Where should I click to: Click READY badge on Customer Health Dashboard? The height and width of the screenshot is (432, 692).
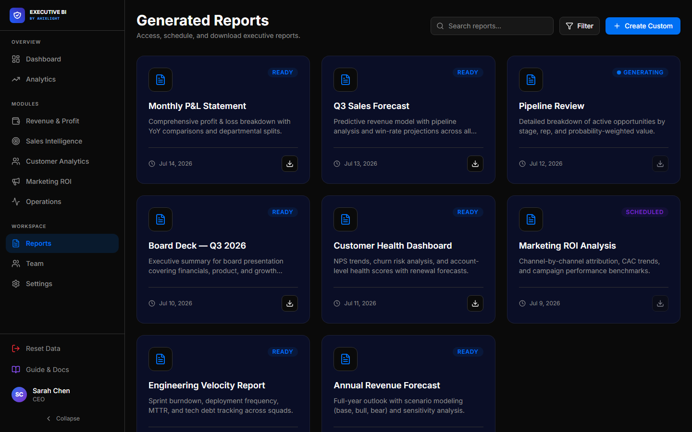click(x=468, y=212)
